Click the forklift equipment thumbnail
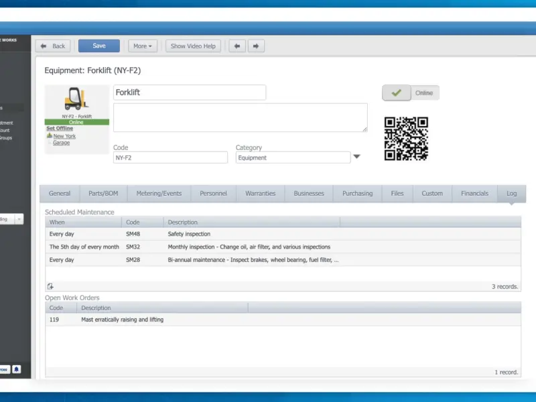The width and height of the screenshot is (536, 402). 76,99
